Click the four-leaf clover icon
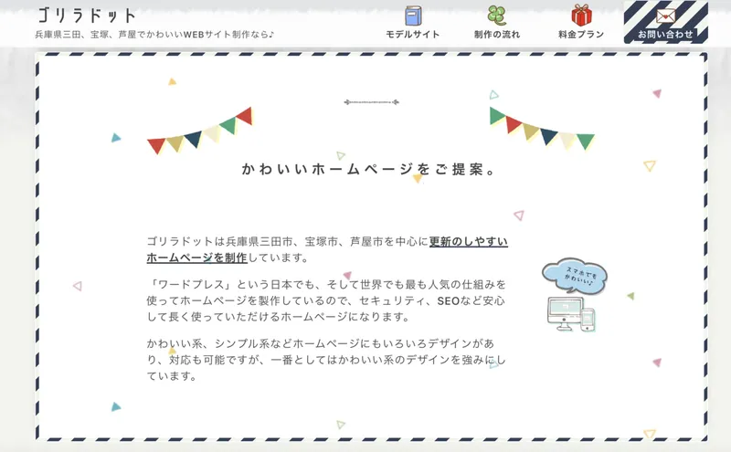The height and width of the screenshot is (452, 731). tap(497, 16)
